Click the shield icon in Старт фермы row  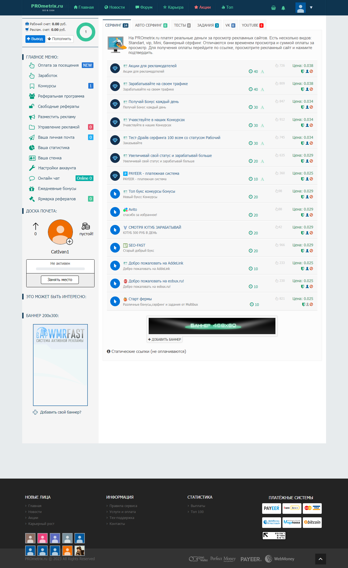coord(304,305)
